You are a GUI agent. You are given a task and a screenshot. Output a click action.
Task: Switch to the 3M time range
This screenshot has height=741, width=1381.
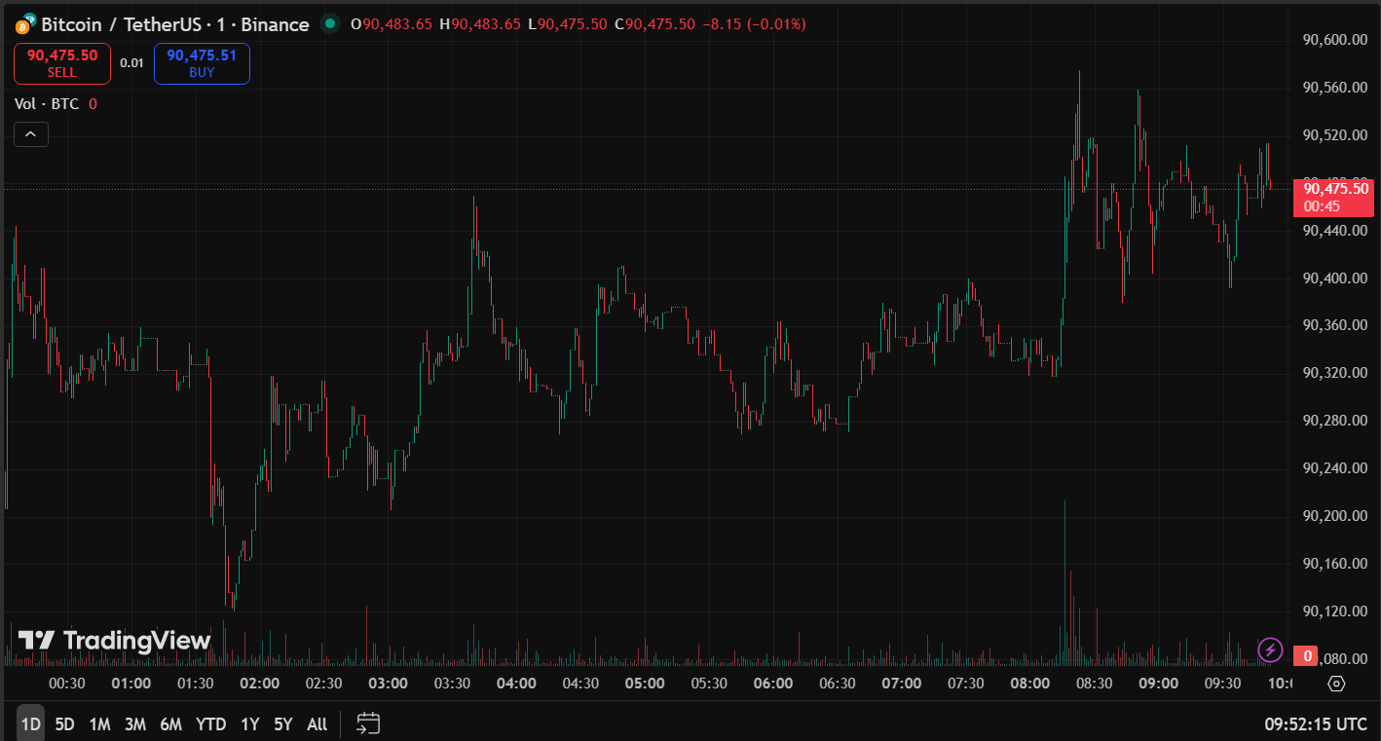(x=135, y=724)
